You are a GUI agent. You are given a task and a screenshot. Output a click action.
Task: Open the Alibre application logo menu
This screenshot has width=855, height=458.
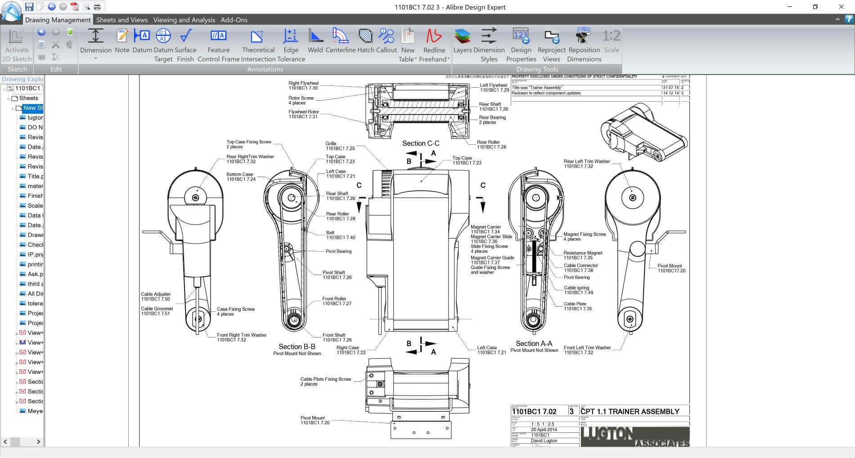[x=12, y=11]
